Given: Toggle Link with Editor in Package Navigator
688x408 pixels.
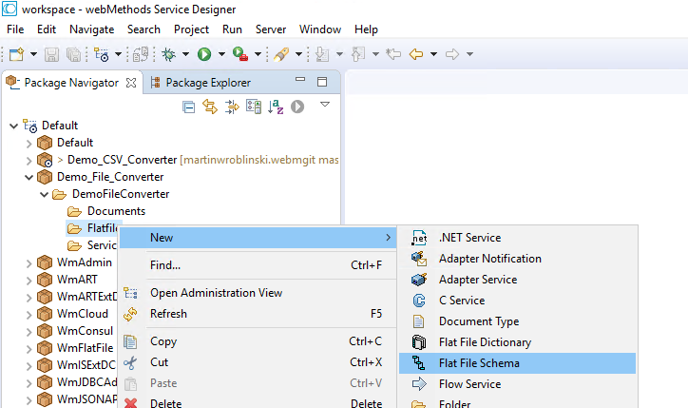Looking at the screenshot, I should point(210,107).
